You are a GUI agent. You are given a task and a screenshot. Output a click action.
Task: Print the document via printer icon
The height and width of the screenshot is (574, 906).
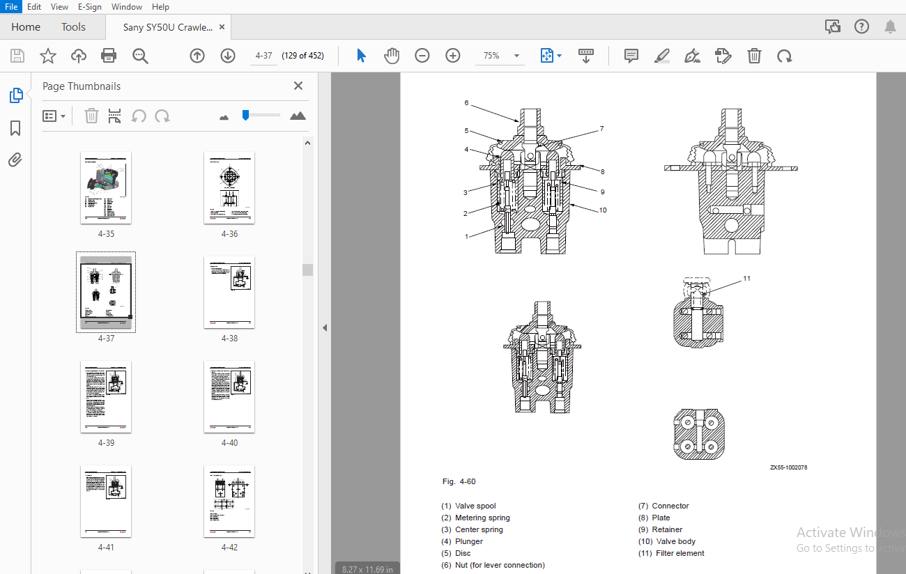click(x=109, y=56)
